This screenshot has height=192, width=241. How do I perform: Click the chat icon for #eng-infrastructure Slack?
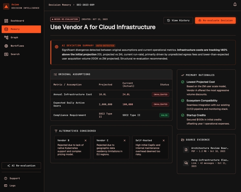click(186, 163)
